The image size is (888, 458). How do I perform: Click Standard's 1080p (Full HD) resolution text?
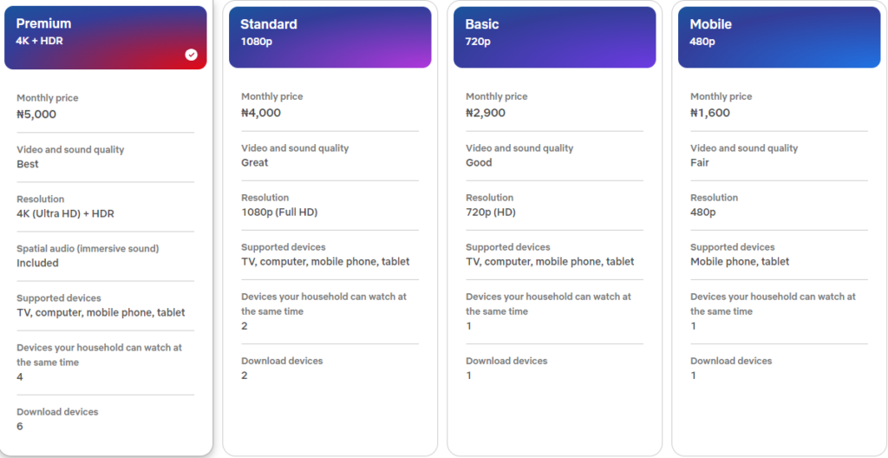(285, 212)
